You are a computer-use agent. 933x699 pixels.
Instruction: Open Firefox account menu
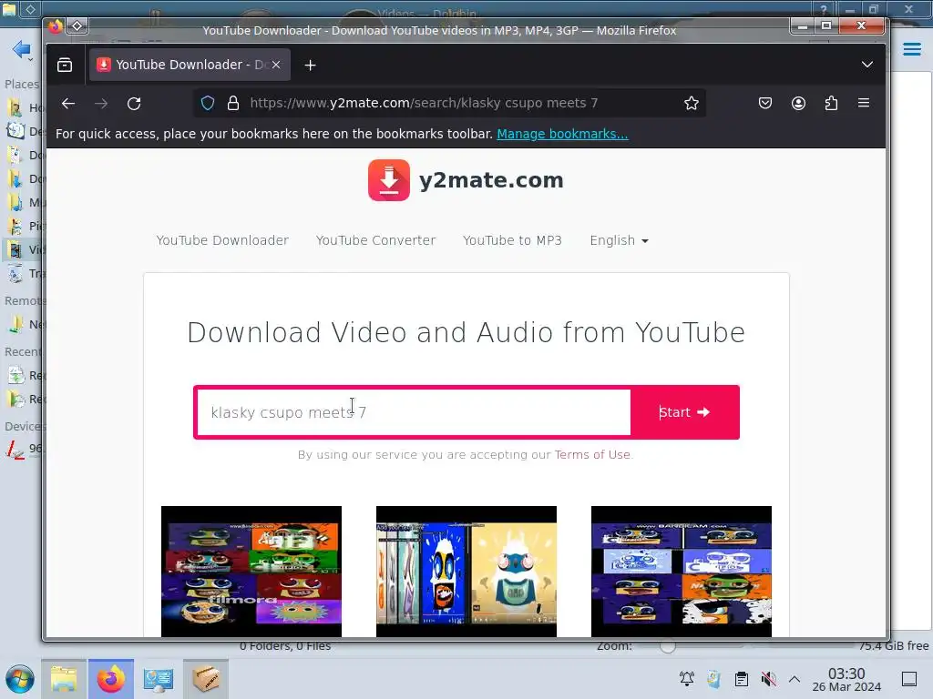click(798, 104)
